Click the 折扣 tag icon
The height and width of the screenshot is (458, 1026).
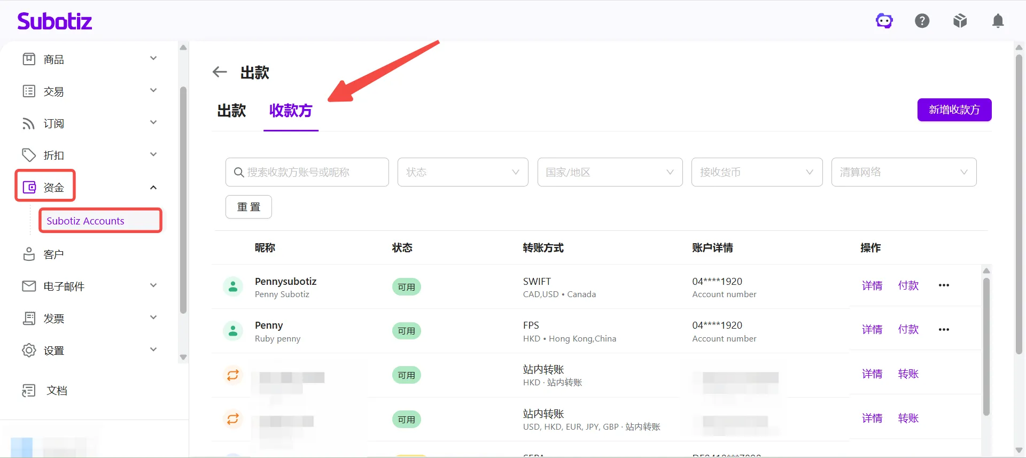(29, 155)
